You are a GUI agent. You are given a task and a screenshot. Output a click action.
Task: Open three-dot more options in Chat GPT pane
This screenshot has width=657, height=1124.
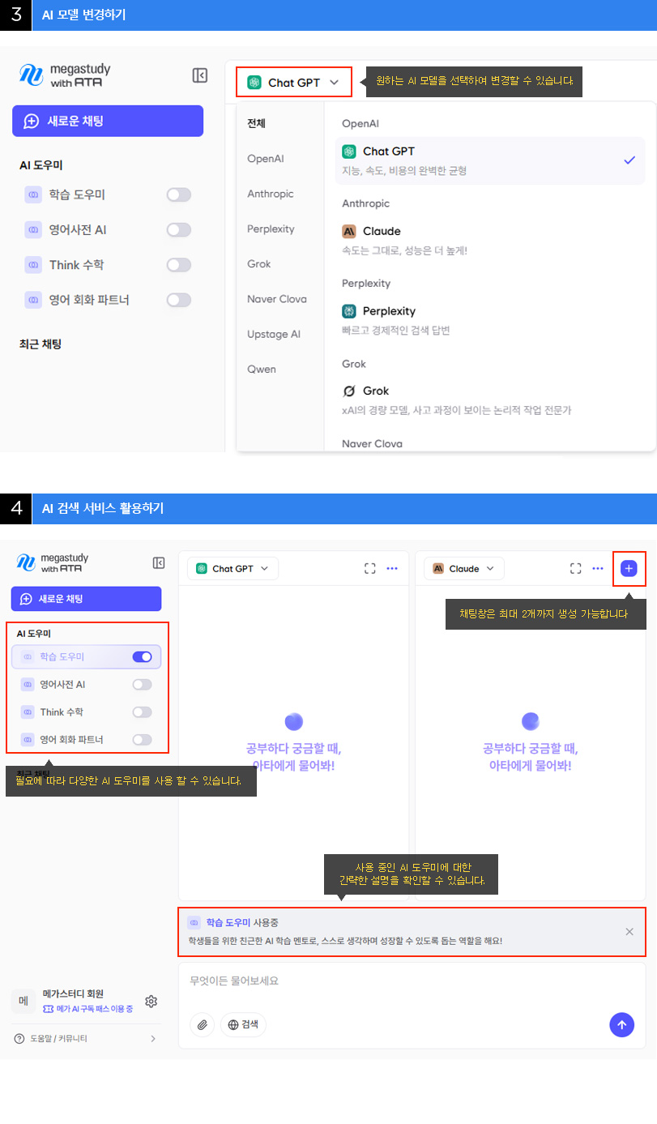[x=392, y=569]
